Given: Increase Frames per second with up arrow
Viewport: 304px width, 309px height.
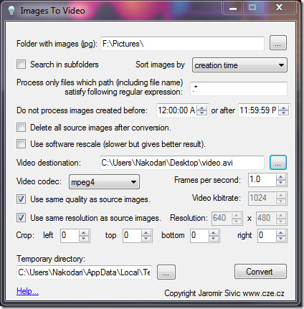Looking at the screenshot, I should pyautogui.click(x=280, y=177).
